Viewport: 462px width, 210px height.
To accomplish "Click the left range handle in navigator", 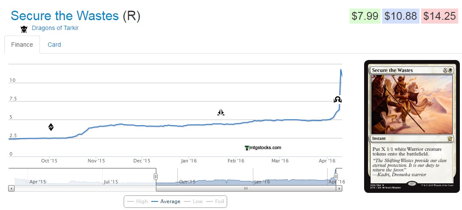I will point(156,176).
